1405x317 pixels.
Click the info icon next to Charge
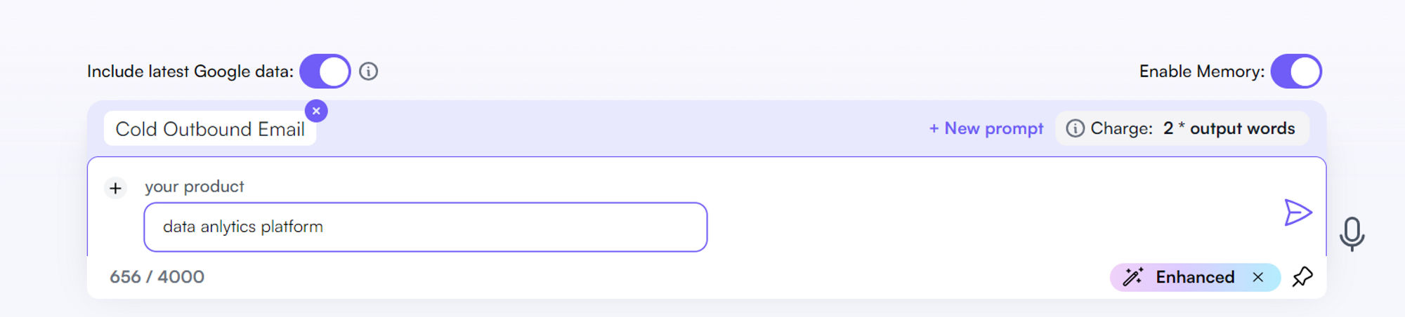tap(1075, 128)
